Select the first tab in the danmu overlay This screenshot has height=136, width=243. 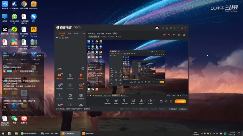click(x=9, y=63)
